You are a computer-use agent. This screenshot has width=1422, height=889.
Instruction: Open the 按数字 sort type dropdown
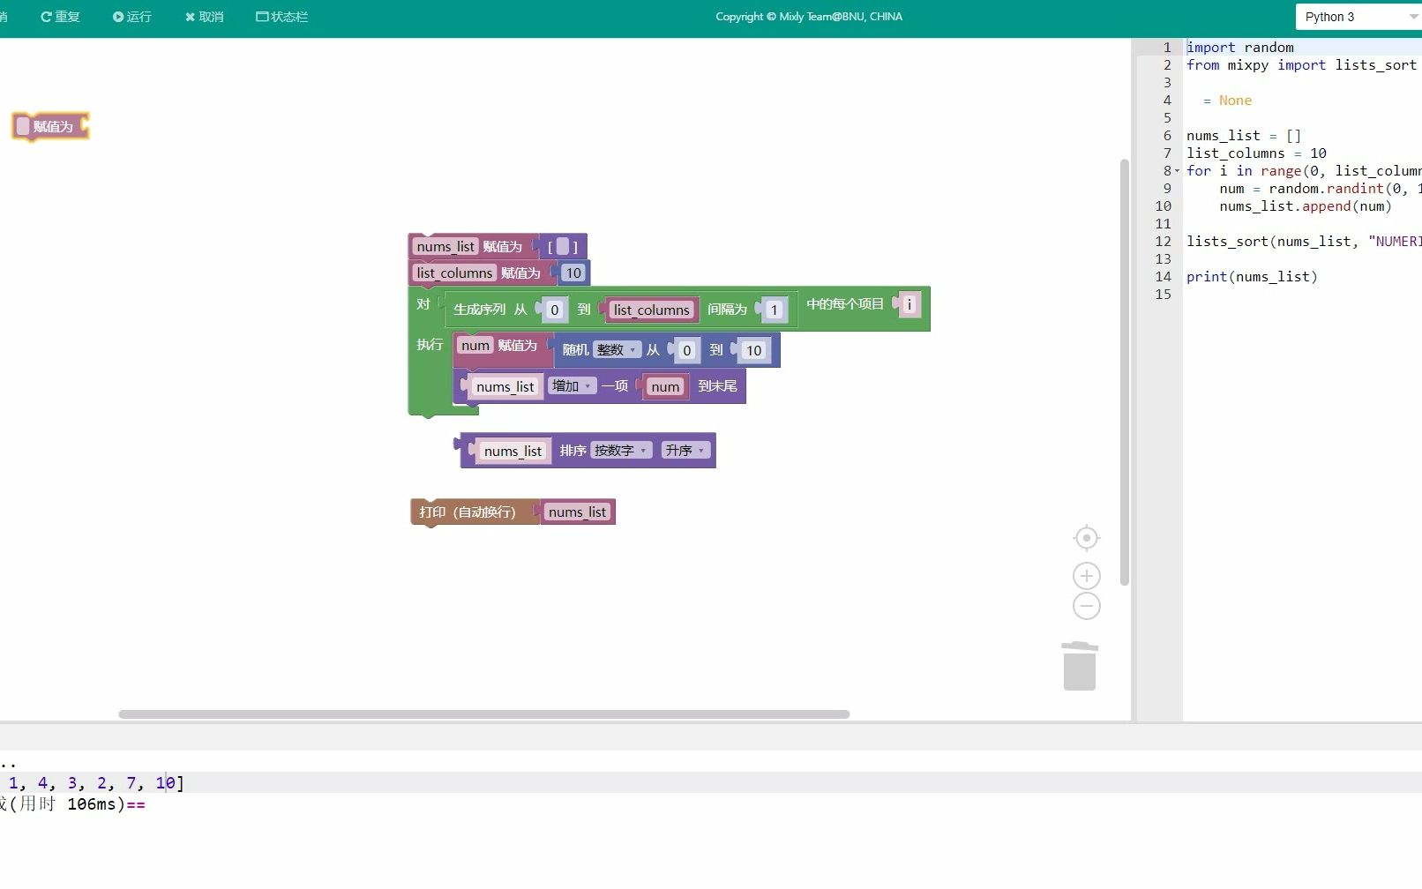(621, 451)
